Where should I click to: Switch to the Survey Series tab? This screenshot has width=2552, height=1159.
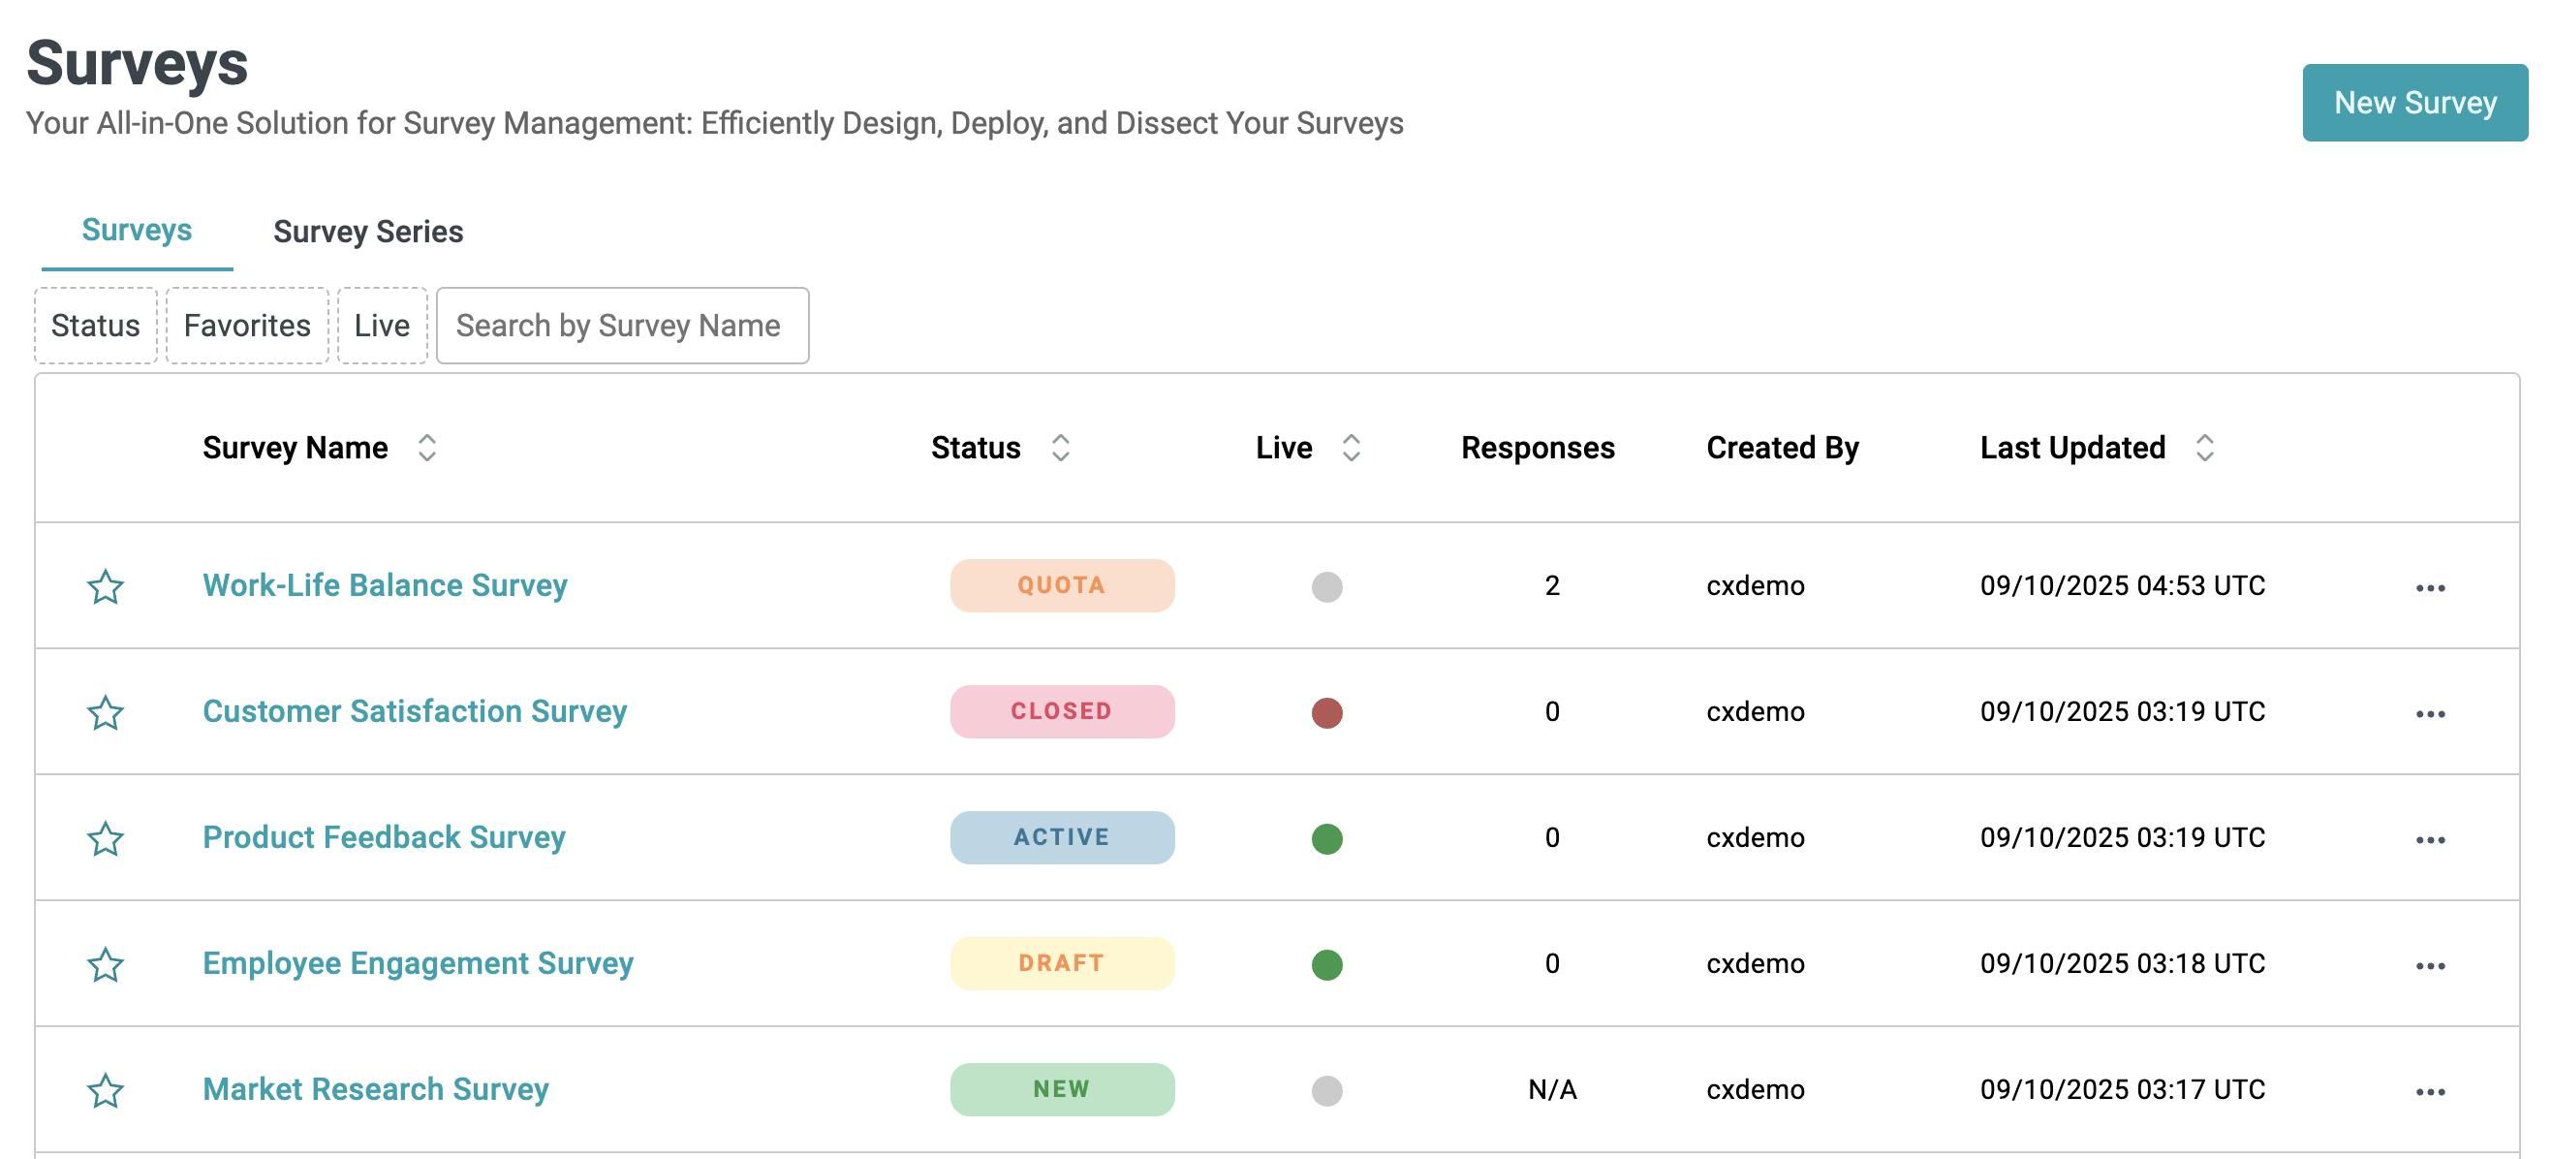[x=367, y=232]
